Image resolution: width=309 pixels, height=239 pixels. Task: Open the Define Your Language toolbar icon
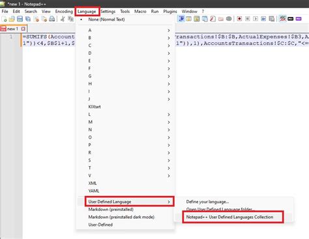coord(188,19)
